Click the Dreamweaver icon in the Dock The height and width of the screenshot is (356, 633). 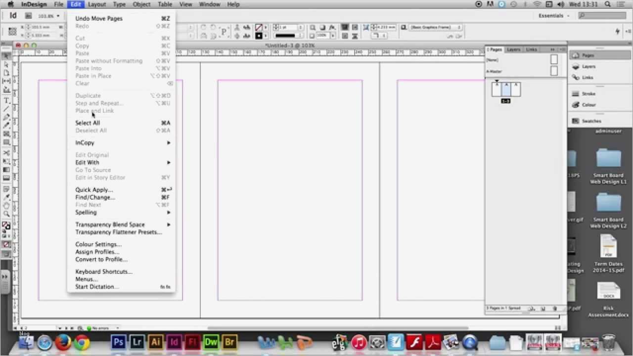[x=211, y=342]
